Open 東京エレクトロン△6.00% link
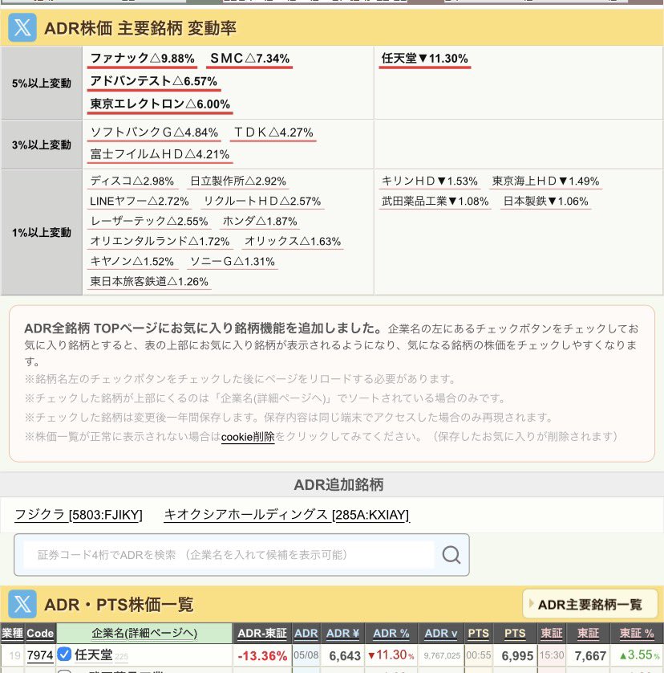 coord(160,104)
